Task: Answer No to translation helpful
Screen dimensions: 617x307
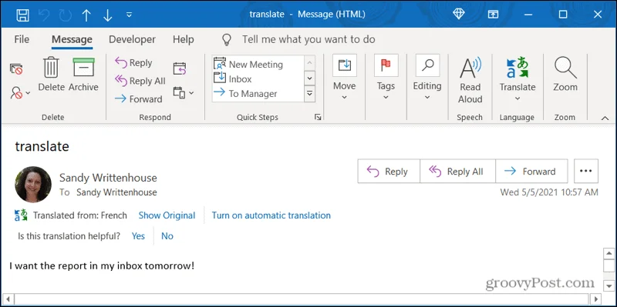Action: point(167,236)
